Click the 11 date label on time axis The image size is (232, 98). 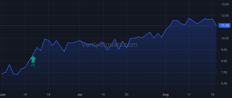(x=189, y=94)
